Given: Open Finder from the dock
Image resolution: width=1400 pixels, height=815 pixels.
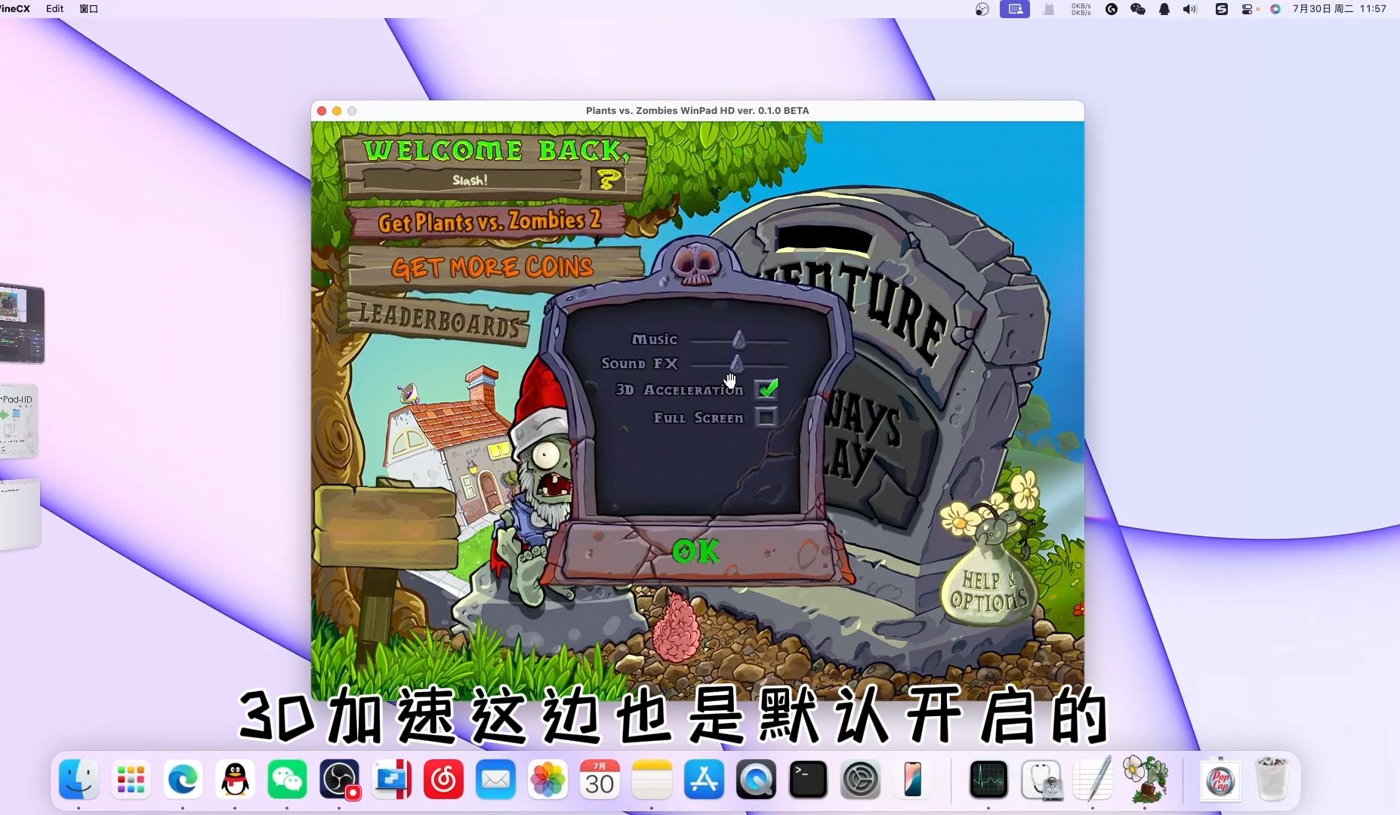Looking at the screenshot, I should (x=79, y=780).
